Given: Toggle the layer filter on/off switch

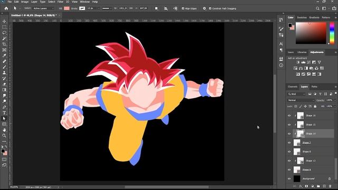Looking at the screenshot, I should click(x=336, y=93).
